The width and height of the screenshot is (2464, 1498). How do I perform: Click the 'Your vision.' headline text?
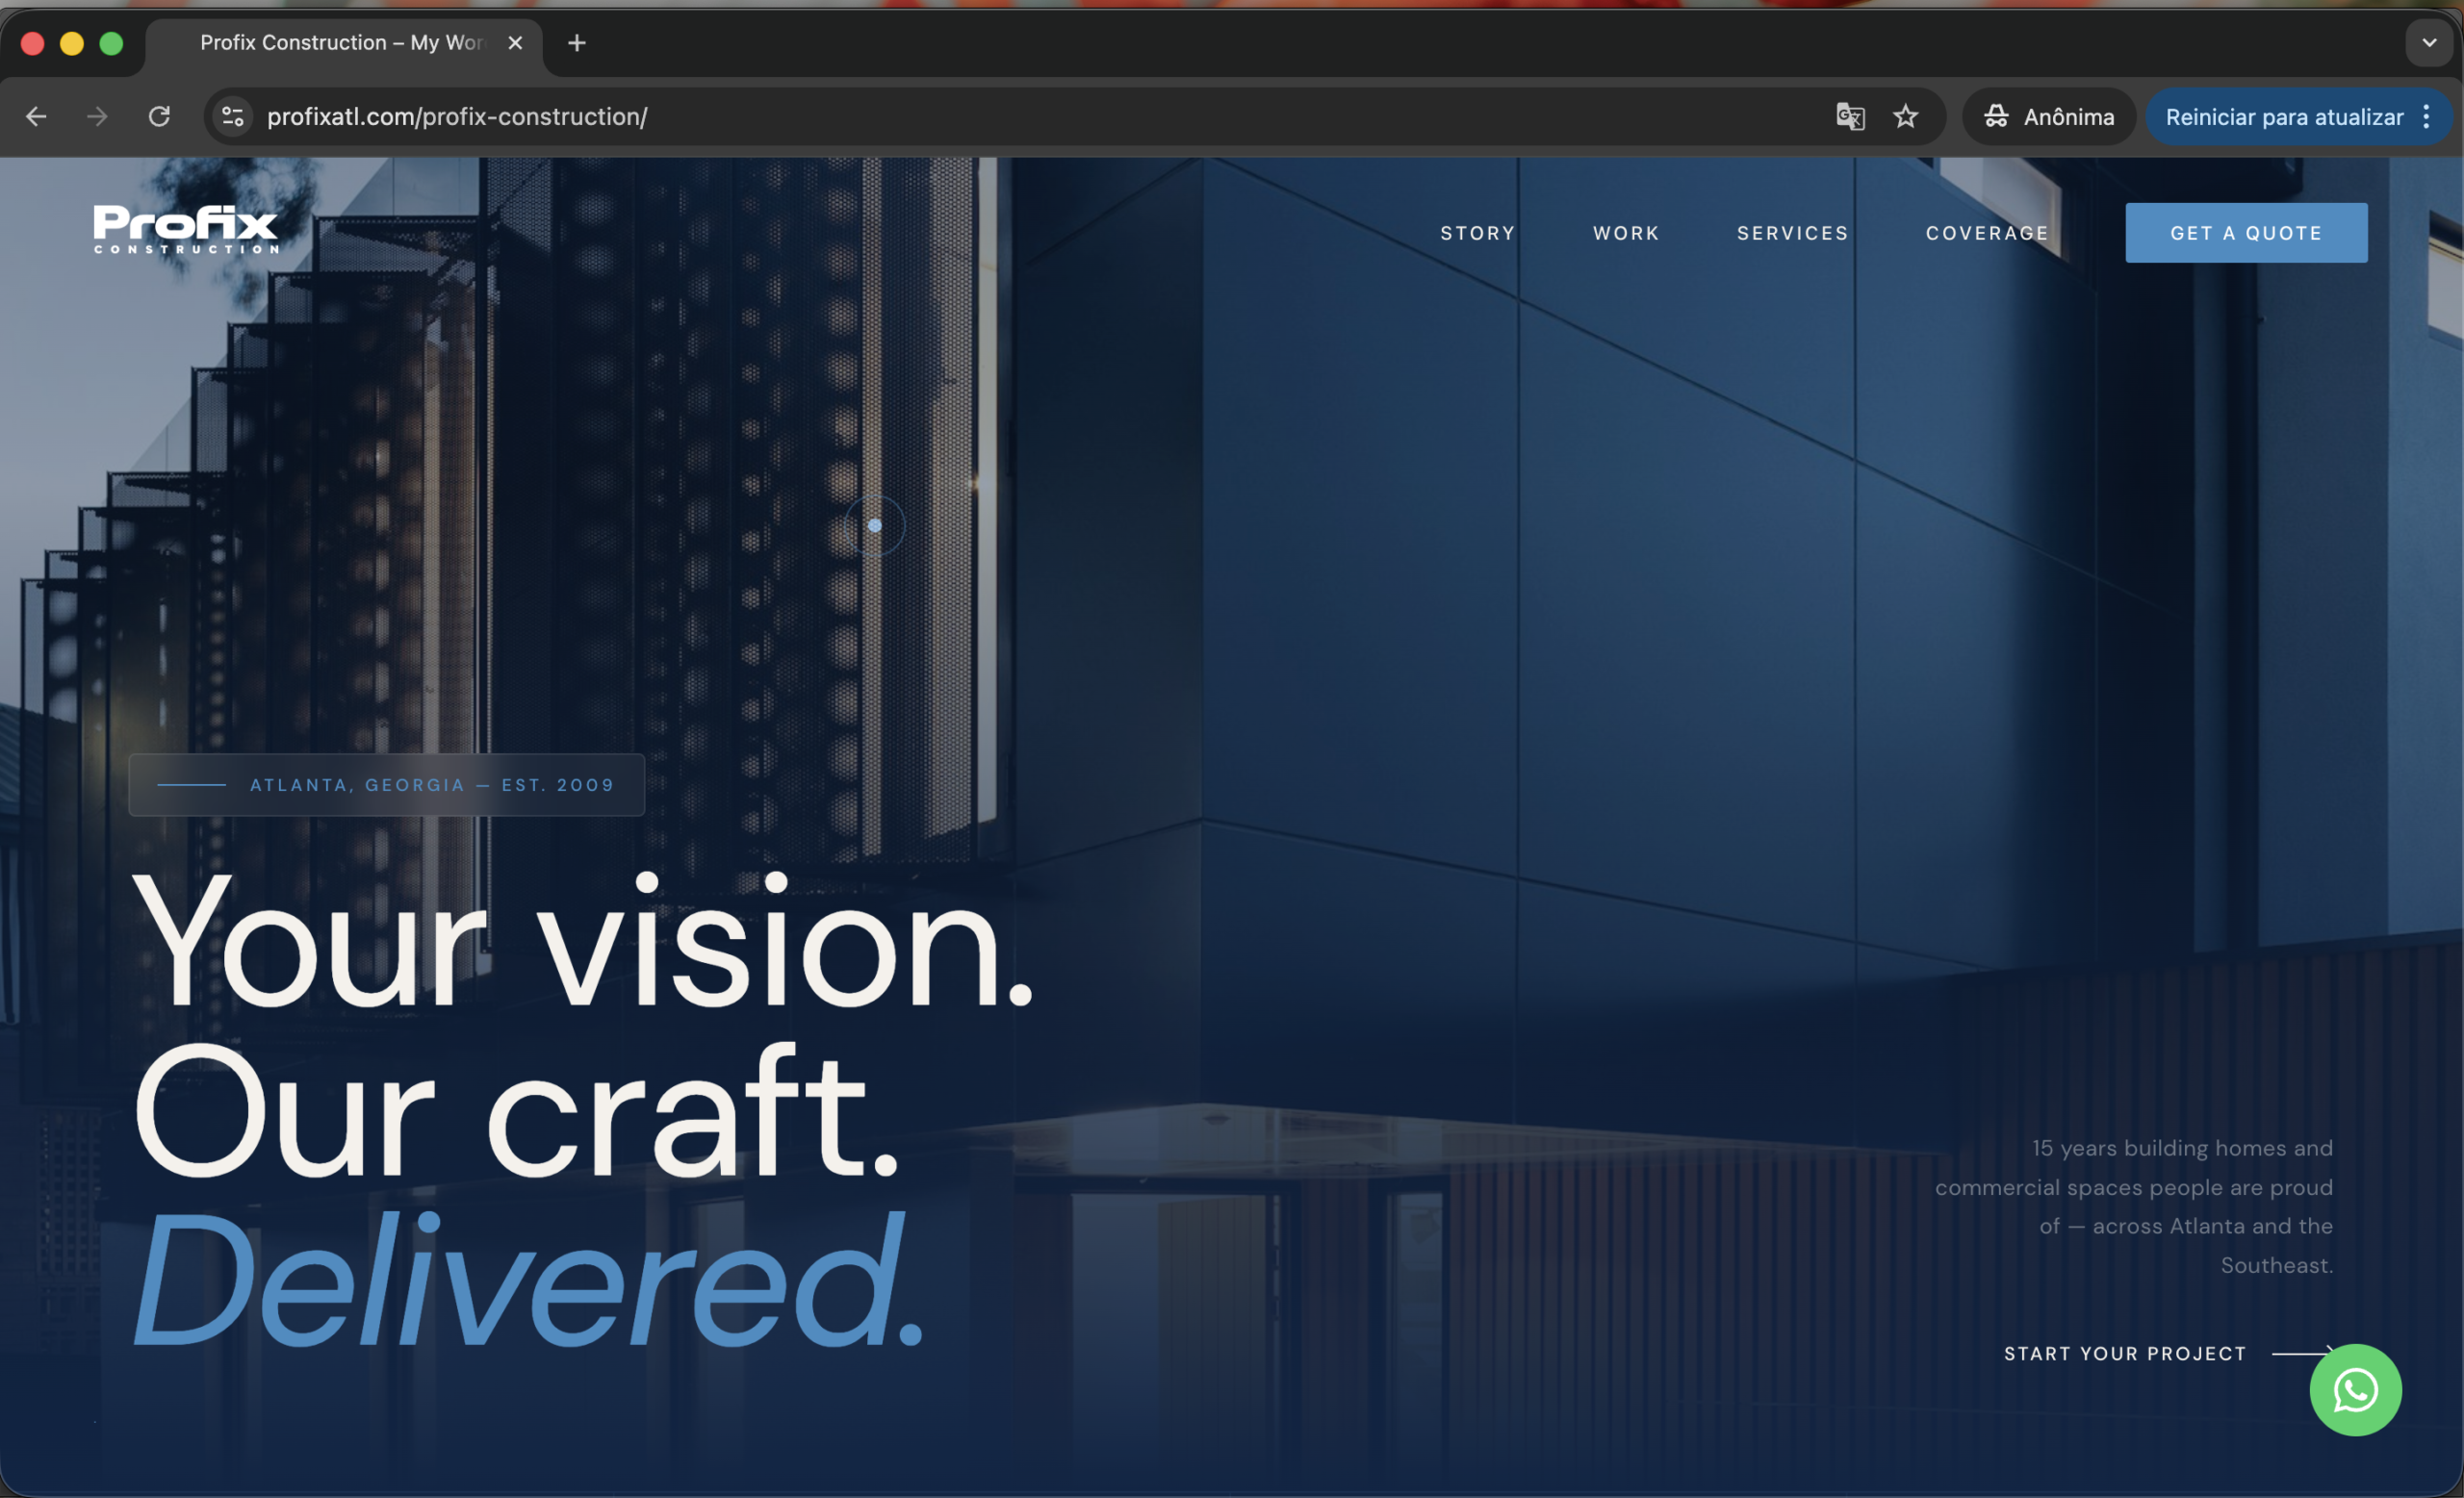[582, 941]
